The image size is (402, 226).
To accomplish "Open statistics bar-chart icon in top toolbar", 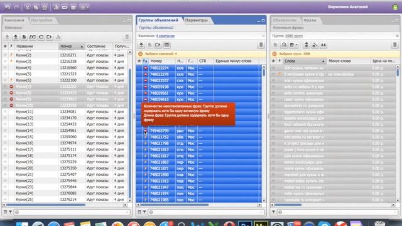I will (56, 7).
